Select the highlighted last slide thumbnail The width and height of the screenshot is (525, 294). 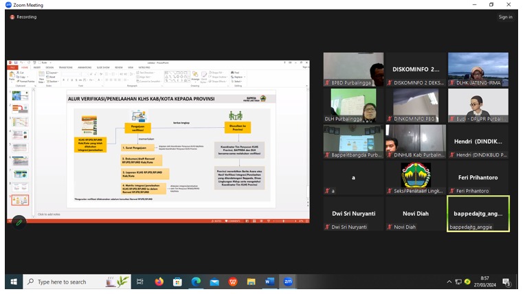[x=20, y=201]
